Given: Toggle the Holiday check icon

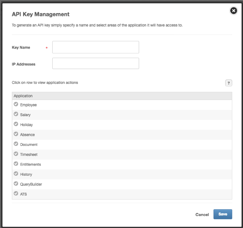Looking at the screenshot, I should 16,124.
